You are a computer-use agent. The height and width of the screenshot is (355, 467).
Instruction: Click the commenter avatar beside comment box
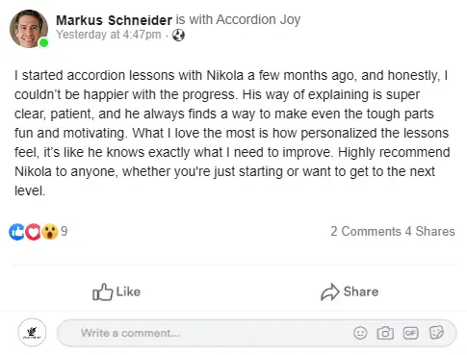pos(32,332)
